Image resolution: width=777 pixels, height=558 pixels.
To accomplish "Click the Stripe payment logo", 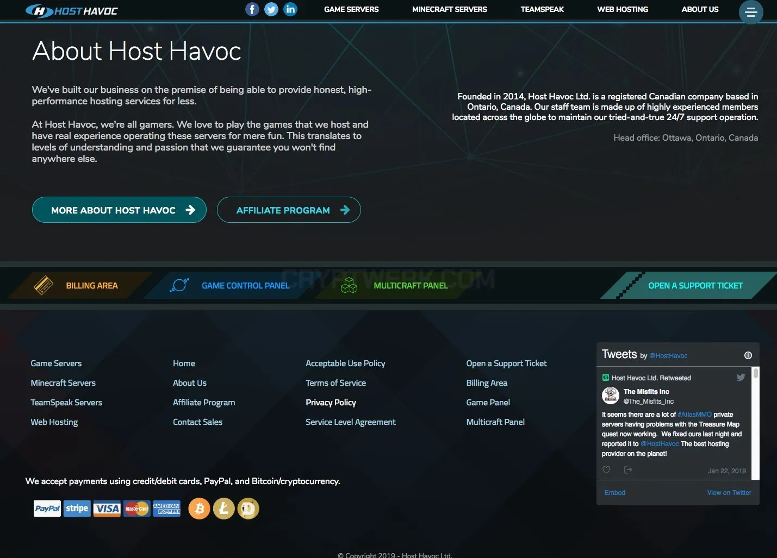I will point(77,509).
